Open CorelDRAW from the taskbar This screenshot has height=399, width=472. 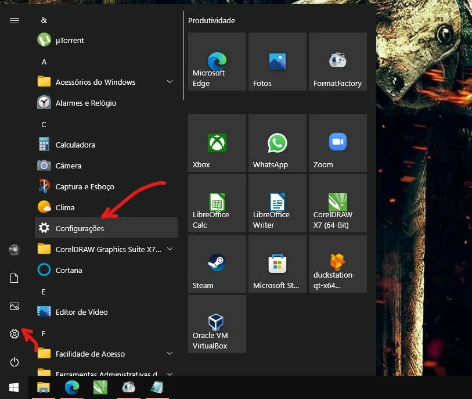(x=100, y=387)
